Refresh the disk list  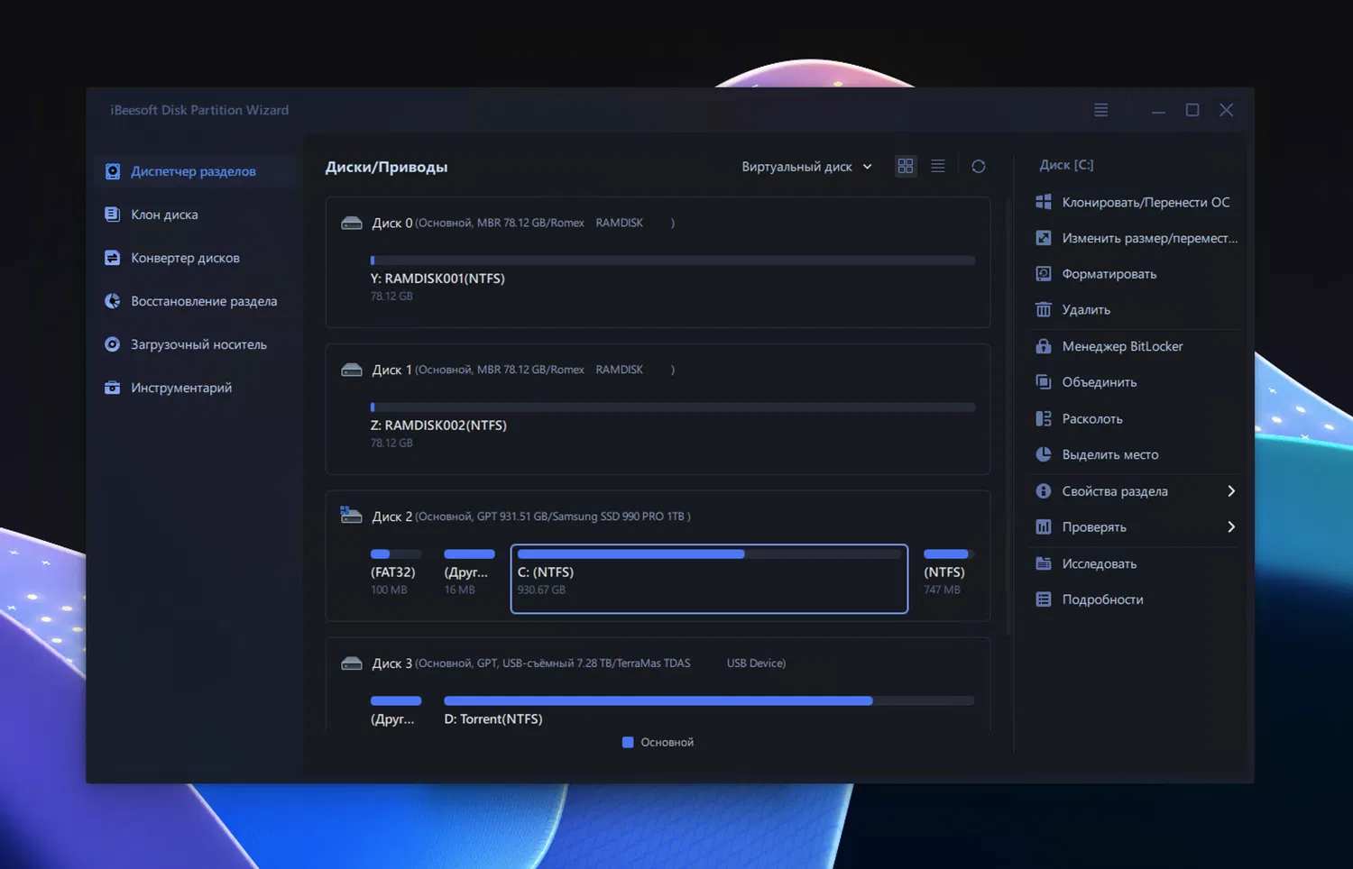point(979,166)
